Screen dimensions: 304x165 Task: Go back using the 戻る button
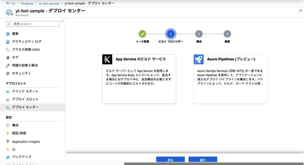[x=170, y=159]
